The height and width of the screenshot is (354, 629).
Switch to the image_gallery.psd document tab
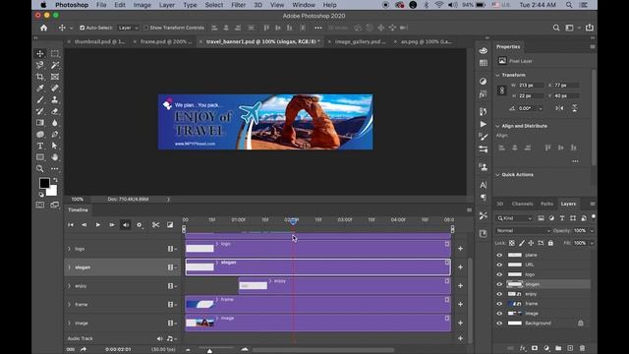pos(360,41)
